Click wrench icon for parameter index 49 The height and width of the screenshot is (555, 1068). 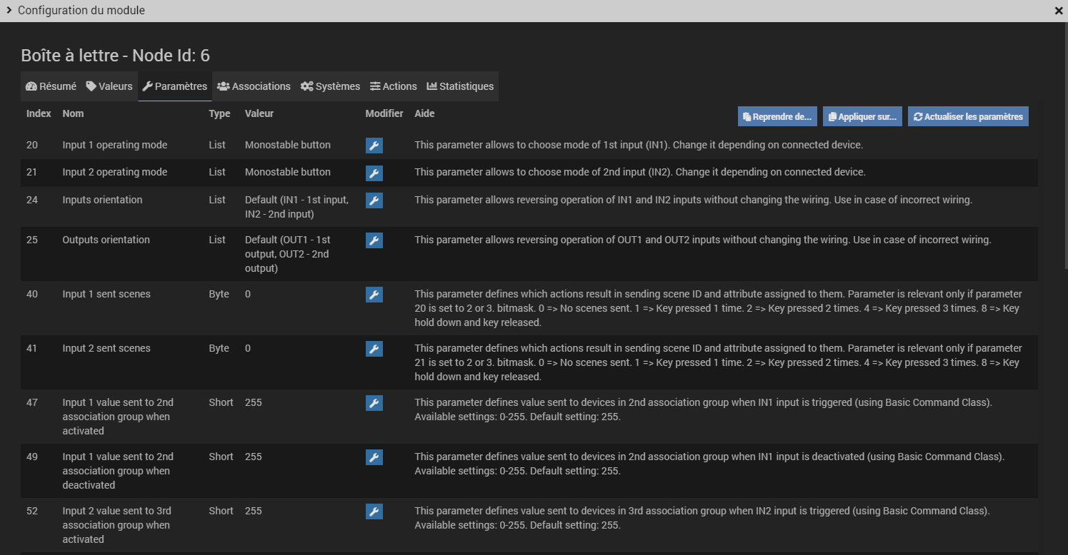[374, 457]
